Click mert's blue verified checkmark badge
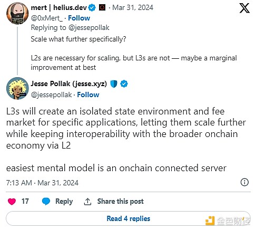Screen dimensions: 256x231 coord(92,8)
